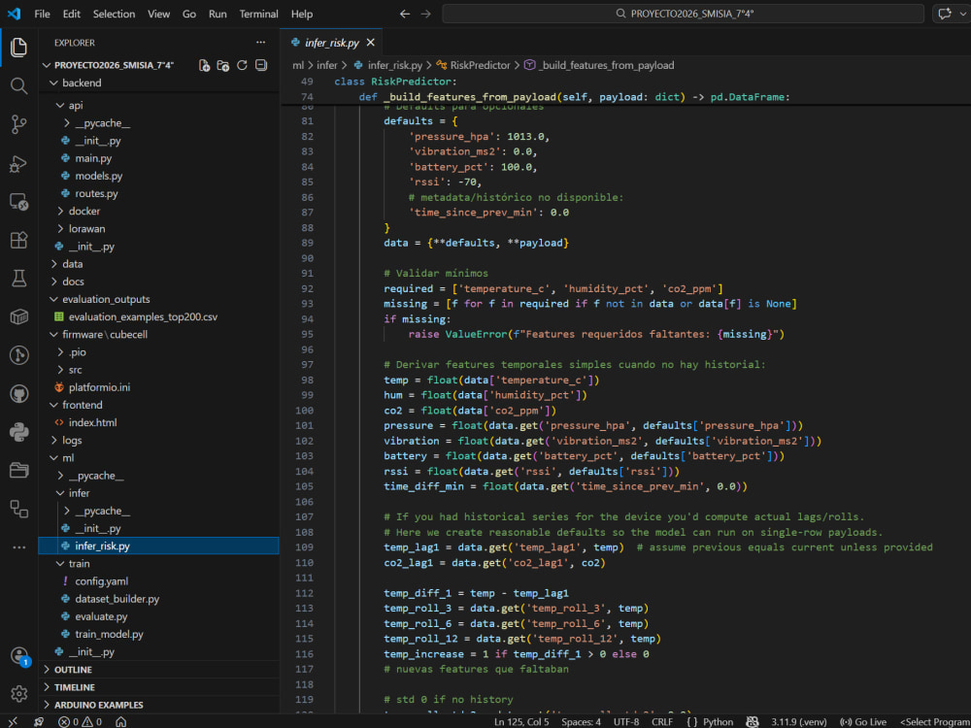This screenshot has height=728, width=971.
Task: Open GitHub icon in activity bar
Action: 18,394
